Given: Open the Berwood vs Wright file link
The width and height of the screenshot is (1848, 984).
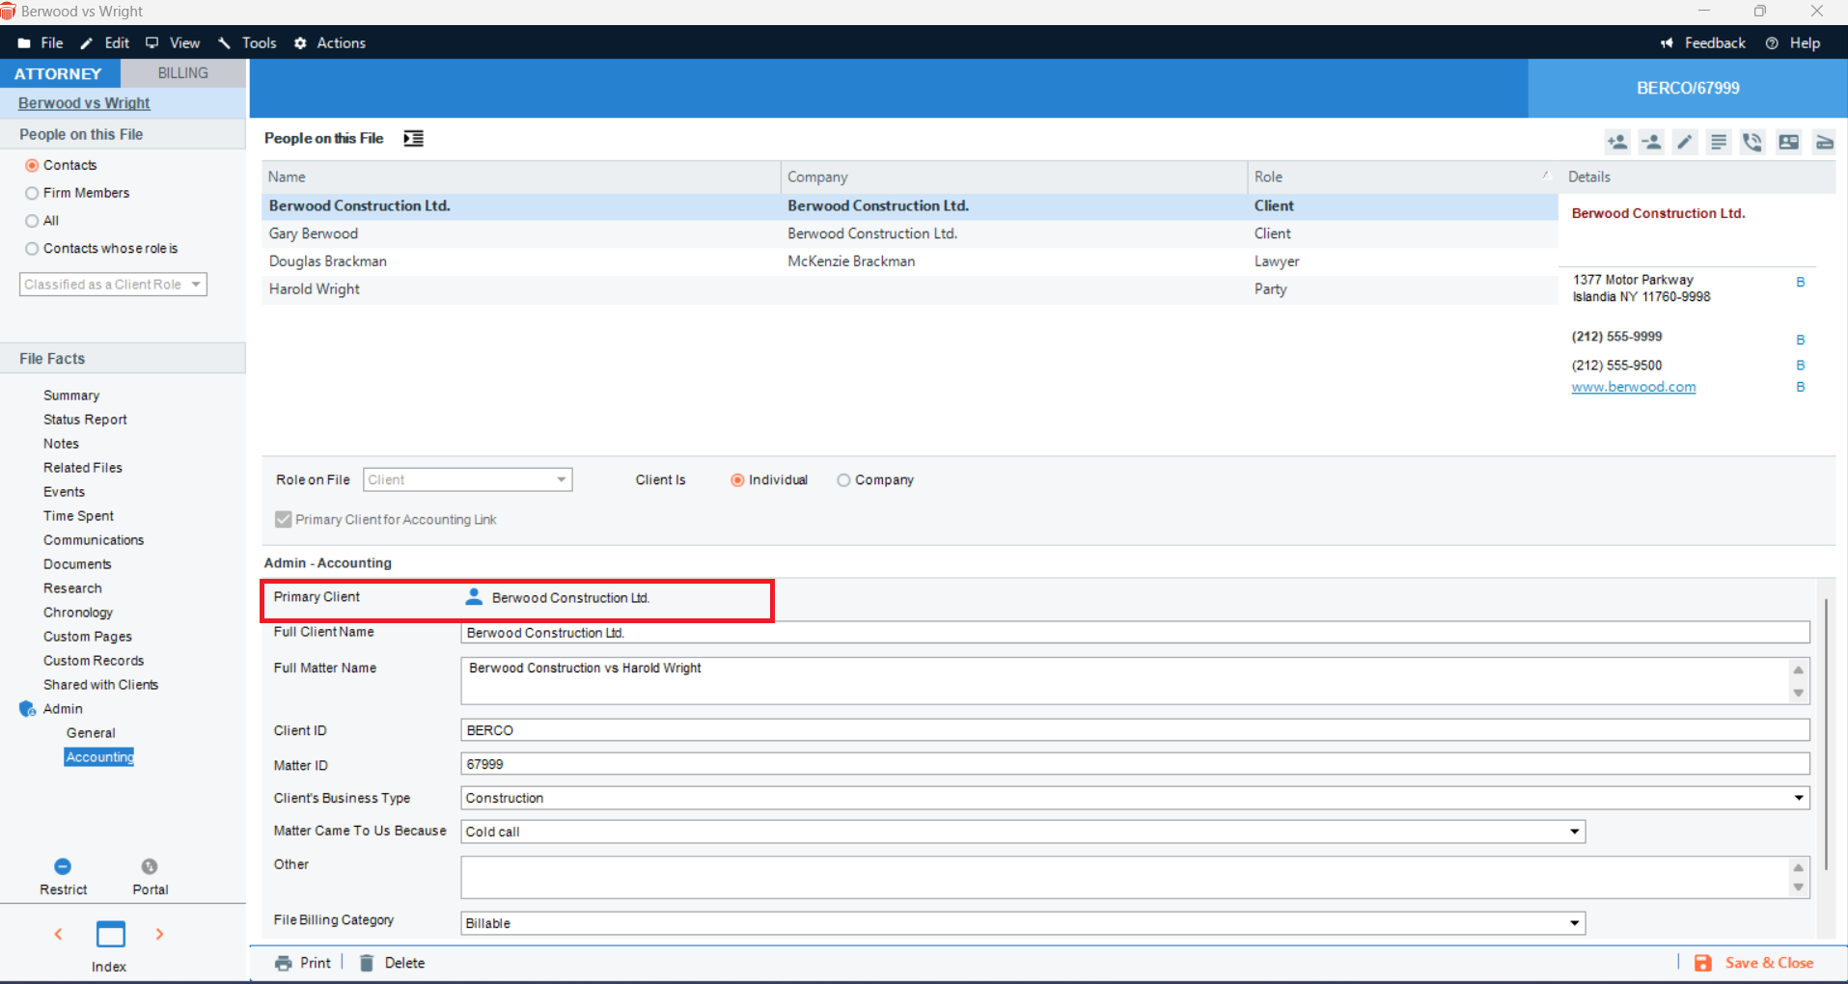Looking at the screenshot, I should click(x=84, y=103).
